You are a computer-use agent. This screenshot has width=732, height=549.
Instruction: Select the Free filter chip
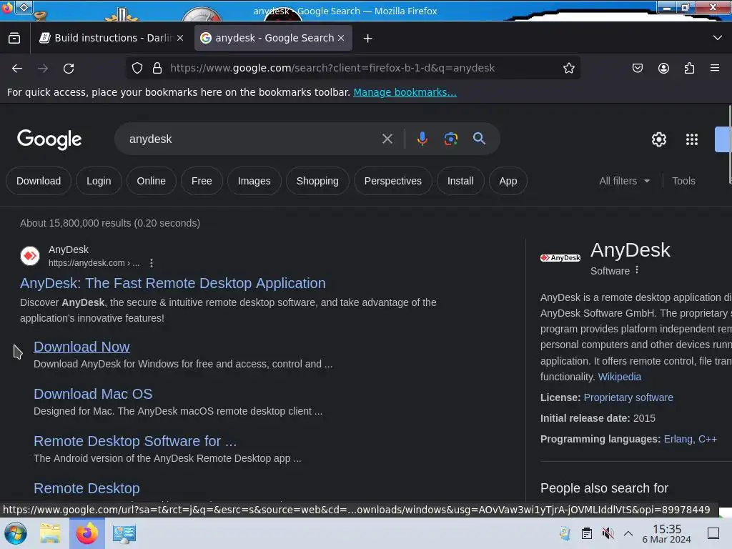[x=202, y=181]
